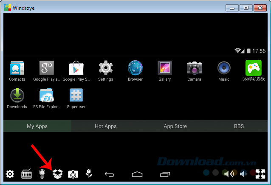This screenshot has width=271, height=185.
Task: Maximize the Windroye window
Action: click(246, 8)
